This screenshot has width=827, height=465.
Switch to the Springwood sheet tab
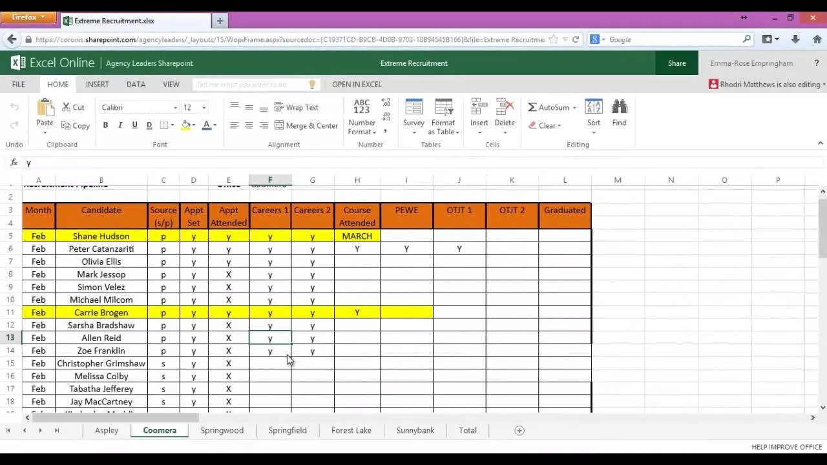coord(222,430)
